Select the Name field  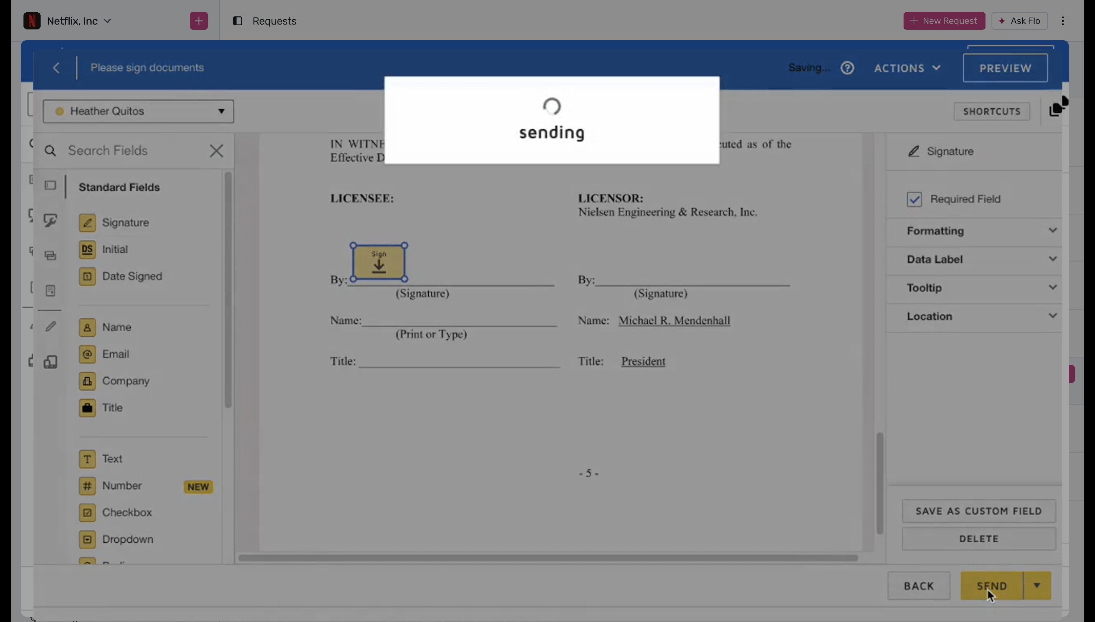click(x=105, y=327)
